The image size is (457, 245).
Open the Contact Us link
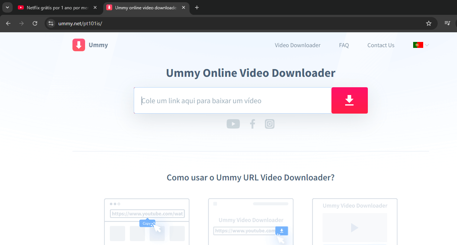[x=381, y=45]
